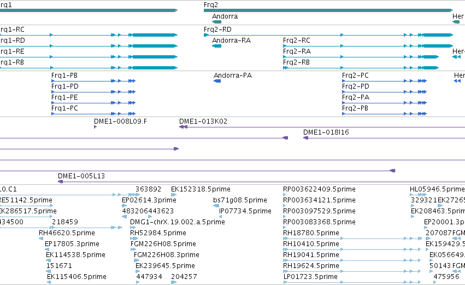Click EST label 363892
The image size is (465, 285).
click(x=148, y=189)
